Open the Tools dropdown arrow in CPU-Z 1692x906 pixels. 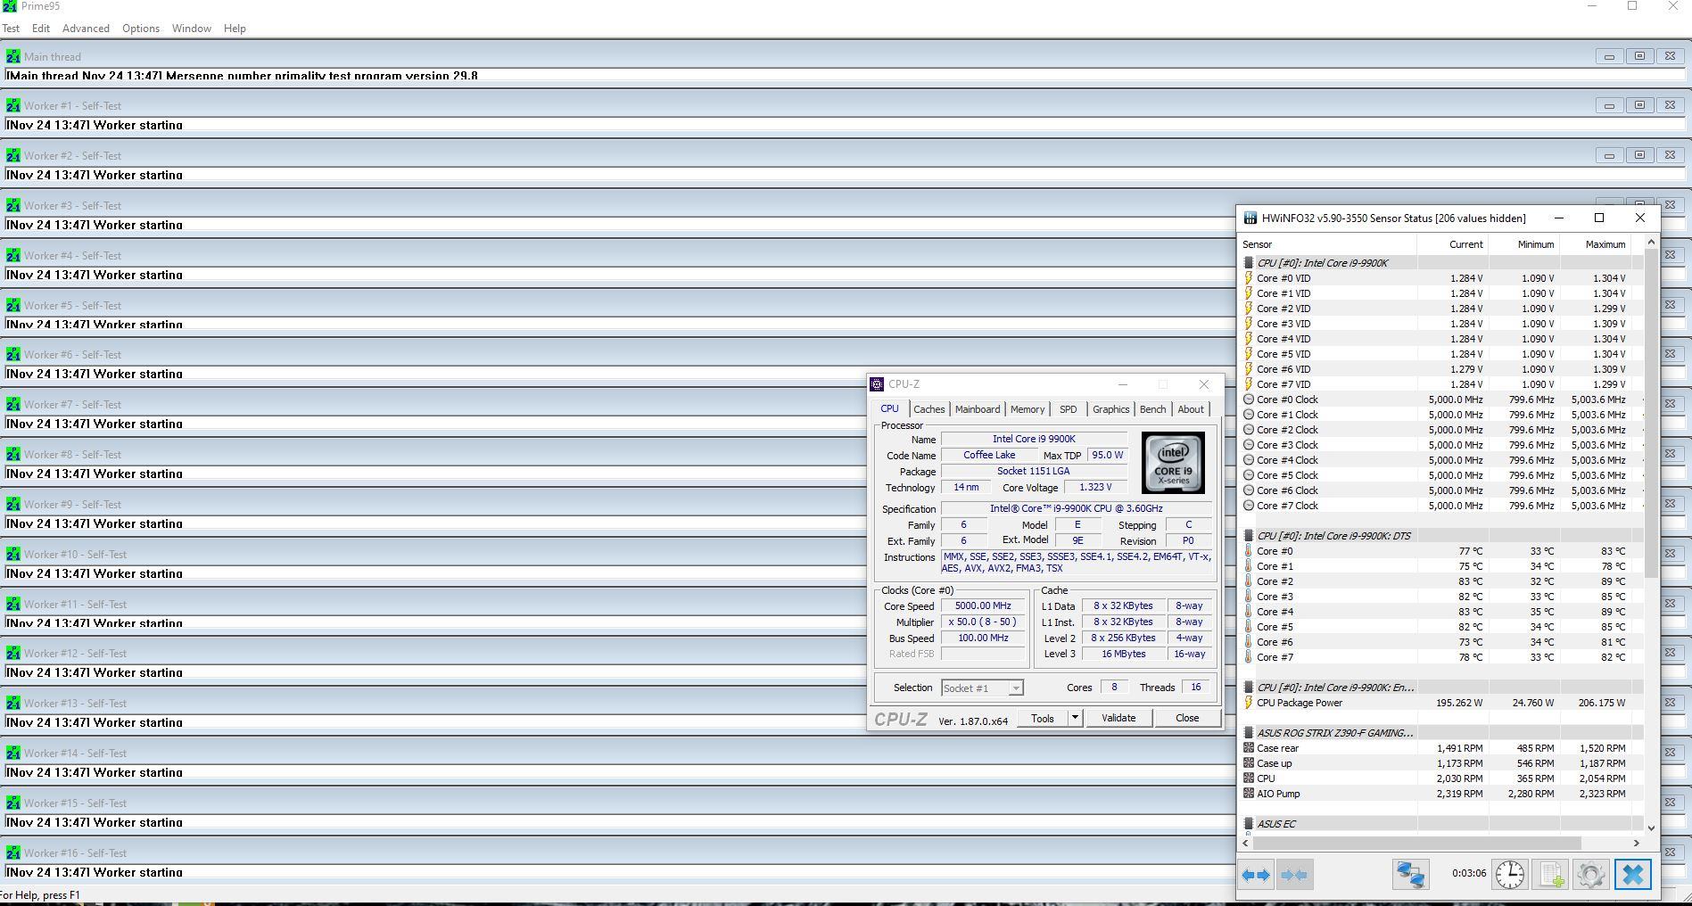coord(1075,718)
